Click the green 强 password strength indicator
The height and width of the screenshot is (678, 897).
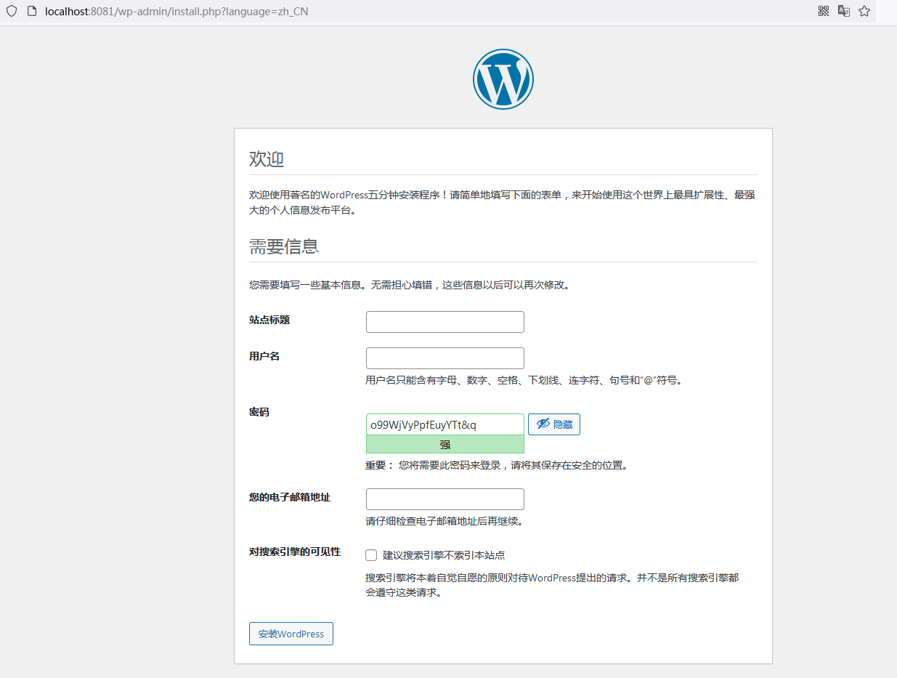445,443
